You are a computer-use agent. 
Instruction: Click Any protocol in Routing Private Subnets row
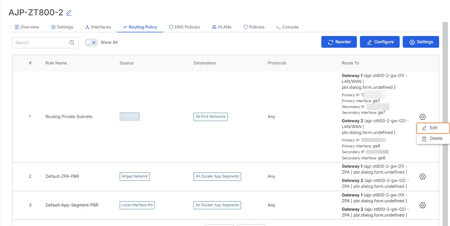(x=271, y=117)
